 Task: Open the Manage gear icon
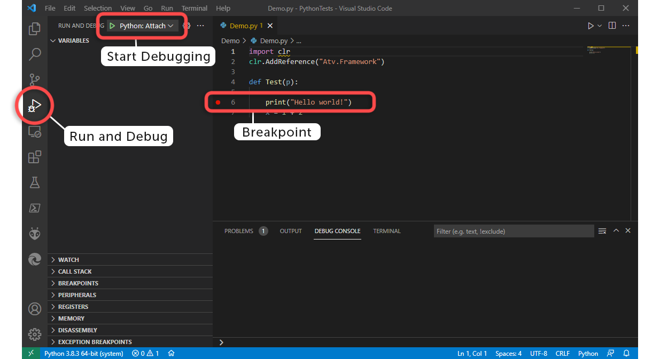click(x=35, y=334)
